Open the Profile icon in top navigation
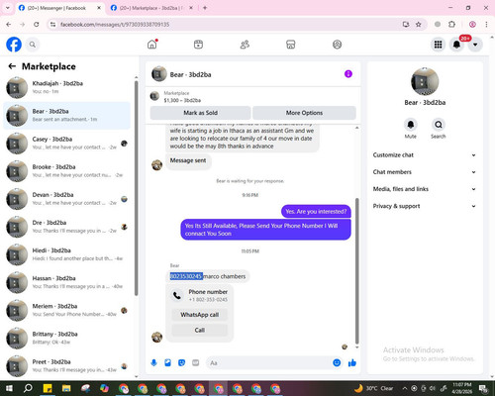 pyautogui.click(x=337, y=45)
